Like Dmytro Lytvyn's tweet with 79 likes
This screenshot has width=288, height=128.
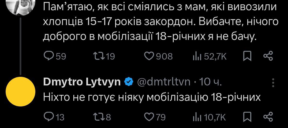pos(149,117)
